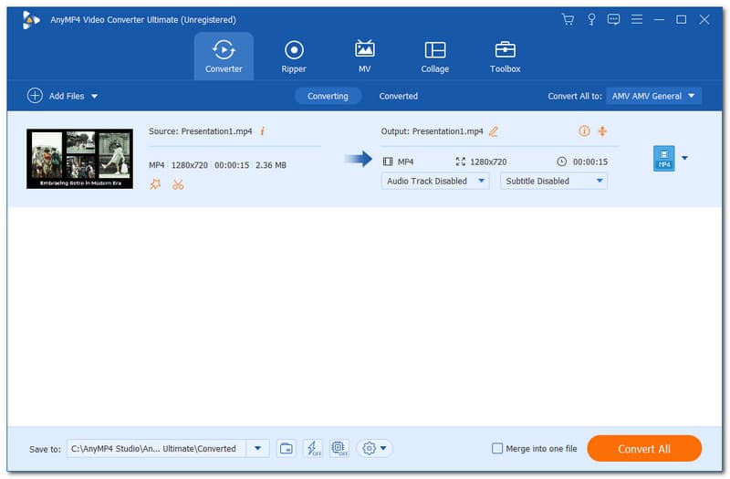This screenshot has height=479, width=730.
Task: Click the shopping cart purchase icon
Action: coord(568,19)
